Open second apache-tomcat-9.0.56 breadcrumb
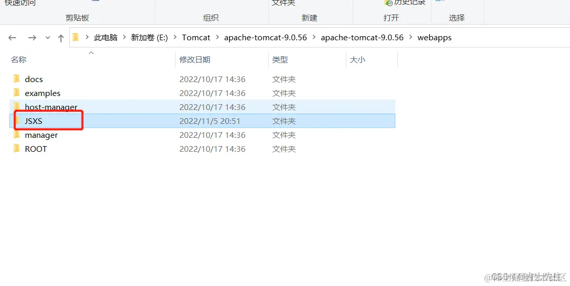The width and height of the screenshot is (570, 286). tap(362, 37)
